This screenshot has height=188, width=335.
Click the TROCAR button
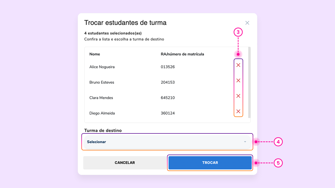click(x=210, y=163)
